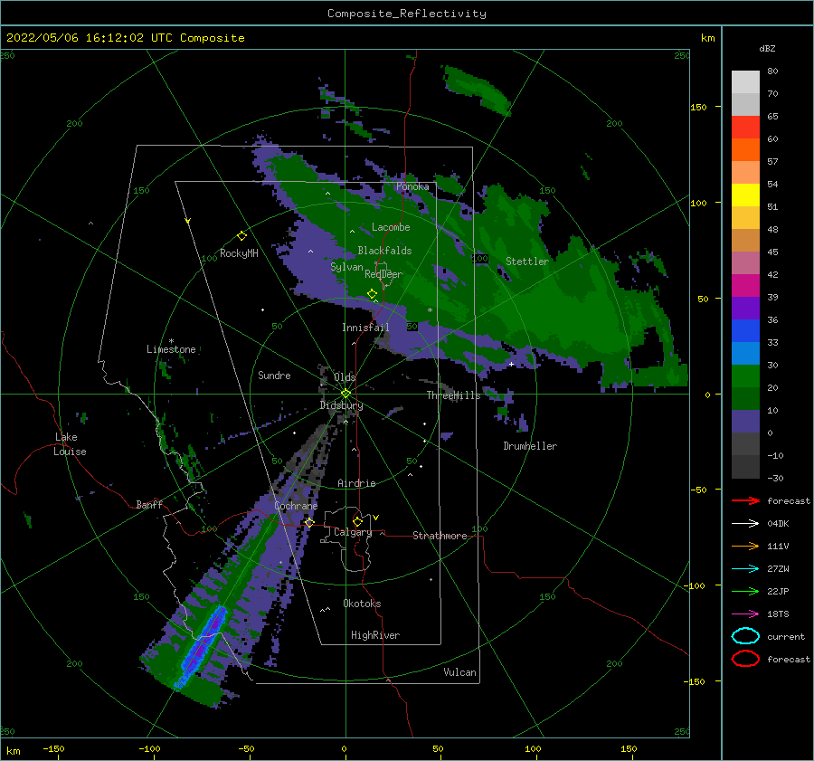
Task: Click the Vulcan label
Action: point(459,672)
